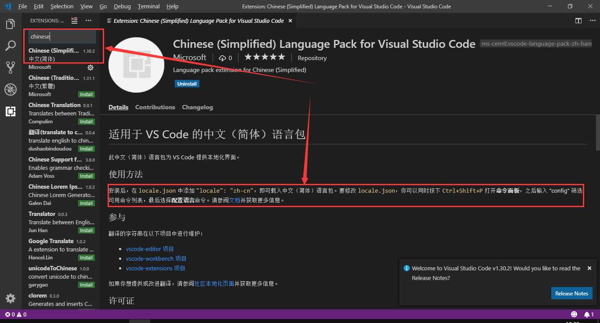The image size is (600, 323).
Task: Open the Explorer view in activity bar
Action: [x=11, y=24]
